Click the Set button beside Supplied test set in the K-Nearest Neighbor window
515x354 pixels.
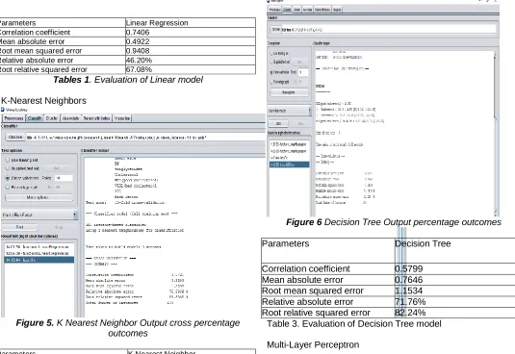[x=58, y=168]
